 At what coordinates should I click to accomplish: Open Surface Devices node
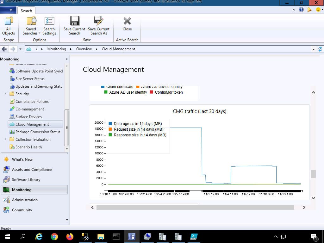(26, 117)
